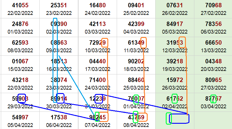This screenshot has width=232, height=129.
Task: Select the date 19/03/2022 under 39218
Action: click(x=175, y=69)
